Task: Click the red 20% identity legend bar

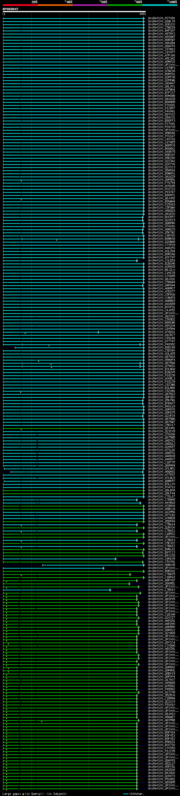Action: point(20,5)
